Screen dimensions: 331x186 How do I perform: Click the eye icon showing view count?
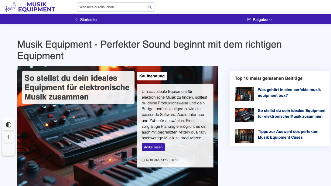[172, 160]
